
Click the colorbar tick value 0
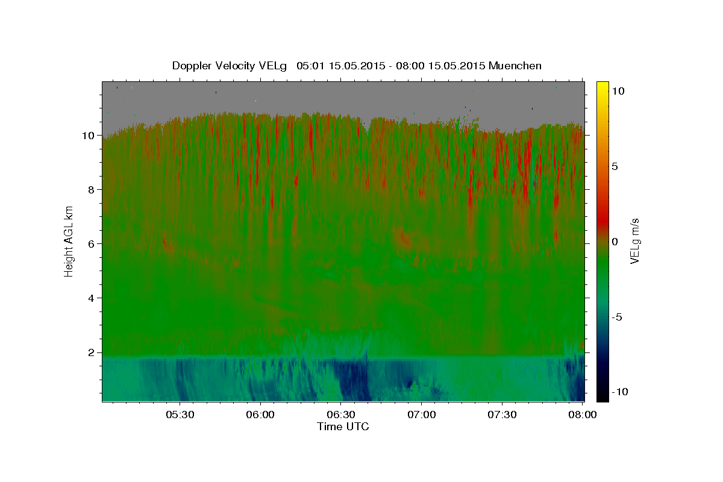tap(615, 242)
